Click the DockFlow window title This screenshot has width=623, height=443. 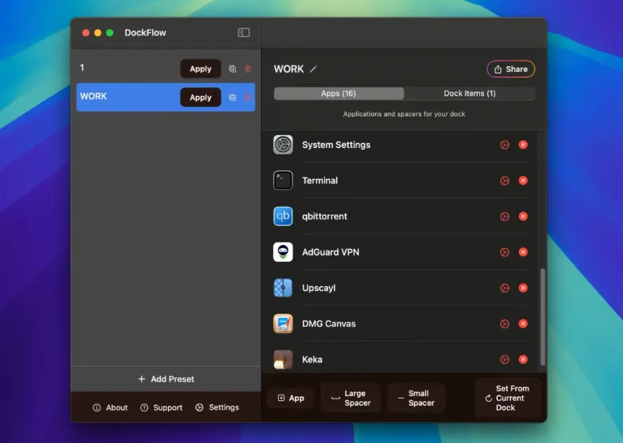tap(145, 32)
